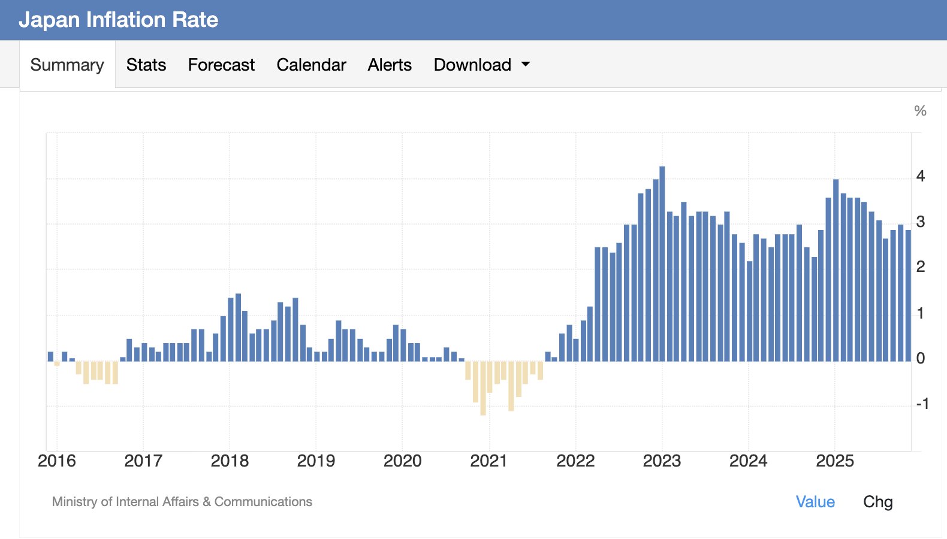Click the caret arrow beside Download
This screenshot has width=947, height=539.
click(x=526, y=64)
